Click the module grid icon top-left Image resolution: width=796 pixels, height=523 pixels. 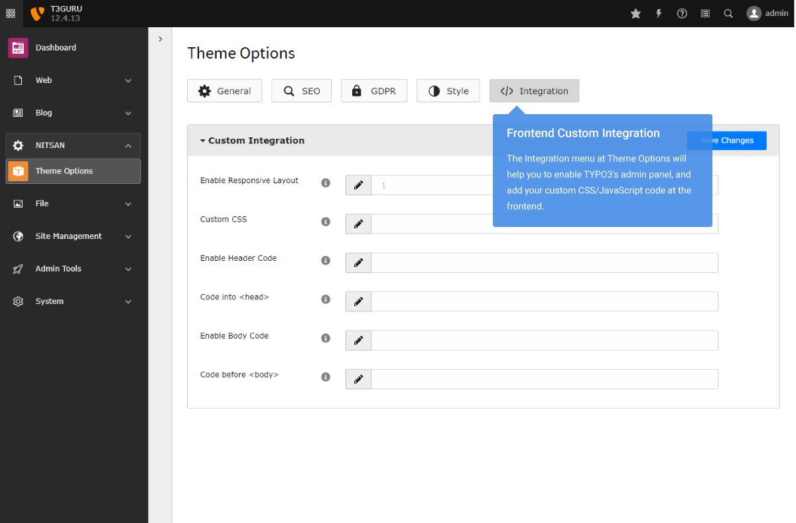click(x=11, y=13)
